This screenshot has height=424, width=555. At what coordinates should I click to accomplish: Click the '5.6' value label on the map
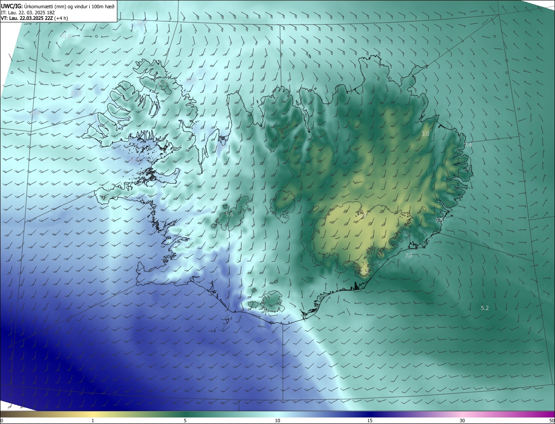[229, 214]
